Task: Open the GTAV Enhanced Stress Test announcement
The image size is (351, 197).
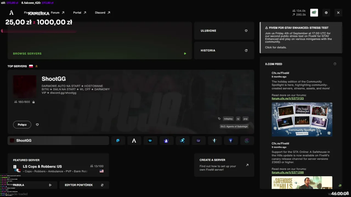Action: coord(301,37)
